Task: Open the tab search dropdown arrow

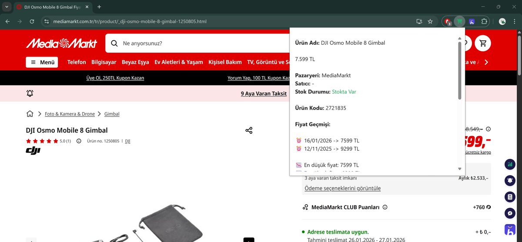Action: (x=7, y=7)
